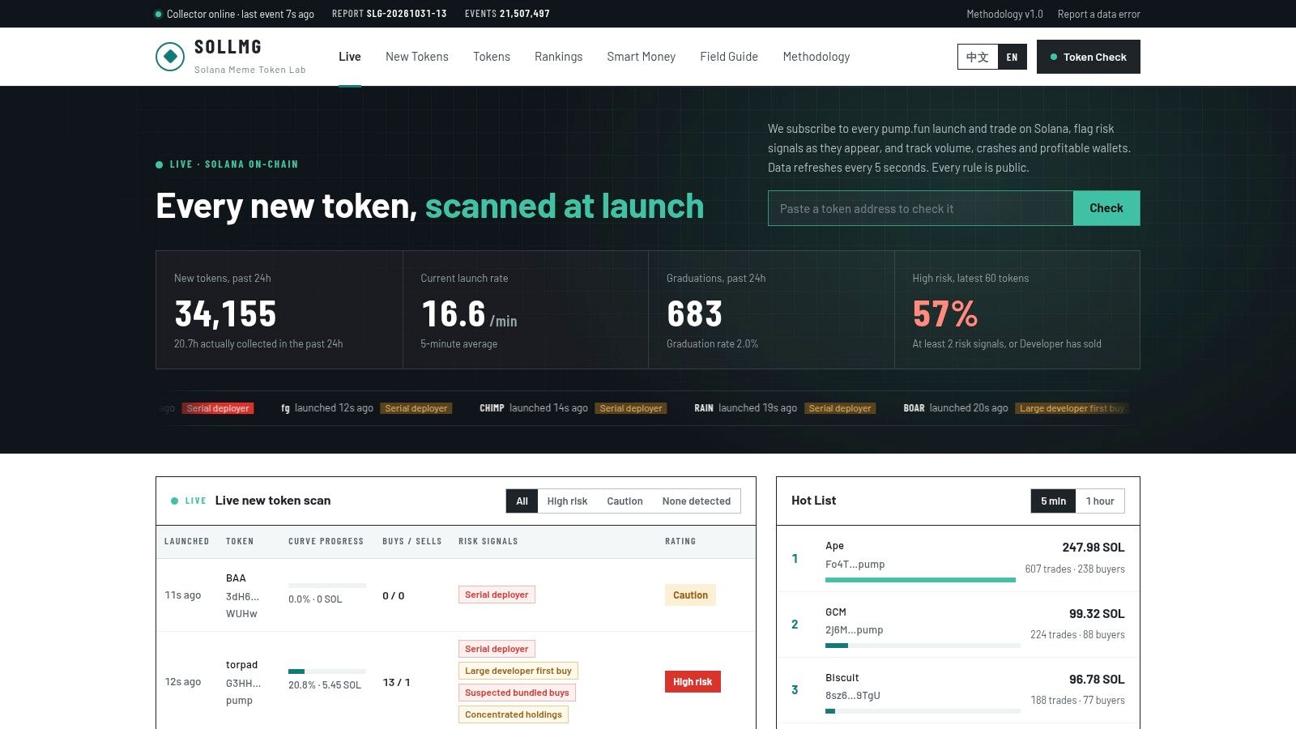Click torpad's curve progress bar
Screen dimensions: 1296x729
[x=327, y=671]
